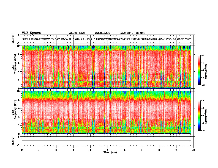The width and height of the screenshot is (218, 168).
Task: Click the "5" tick on the time axis
Action: pos(108,150)
